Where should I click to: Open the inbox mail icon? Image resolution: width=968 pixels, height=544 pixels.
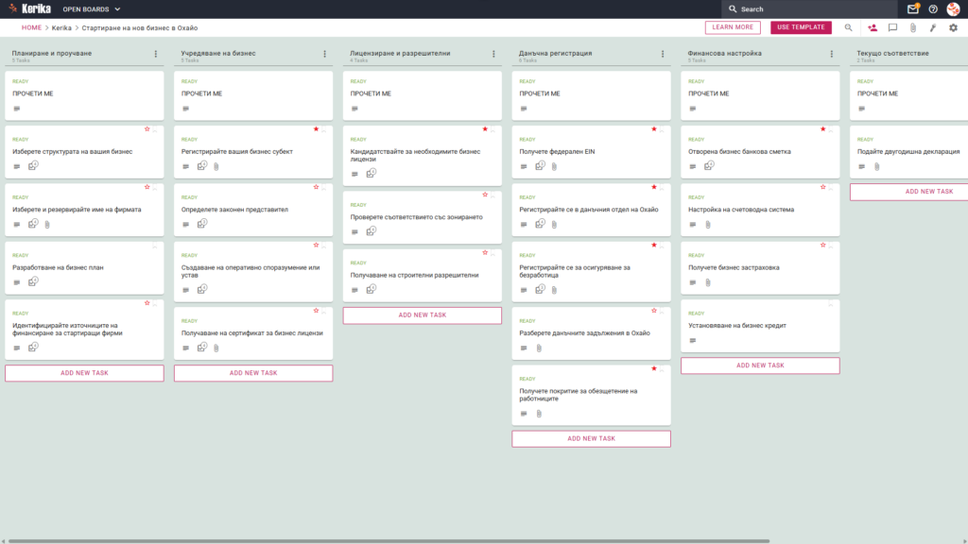(912, 9)
